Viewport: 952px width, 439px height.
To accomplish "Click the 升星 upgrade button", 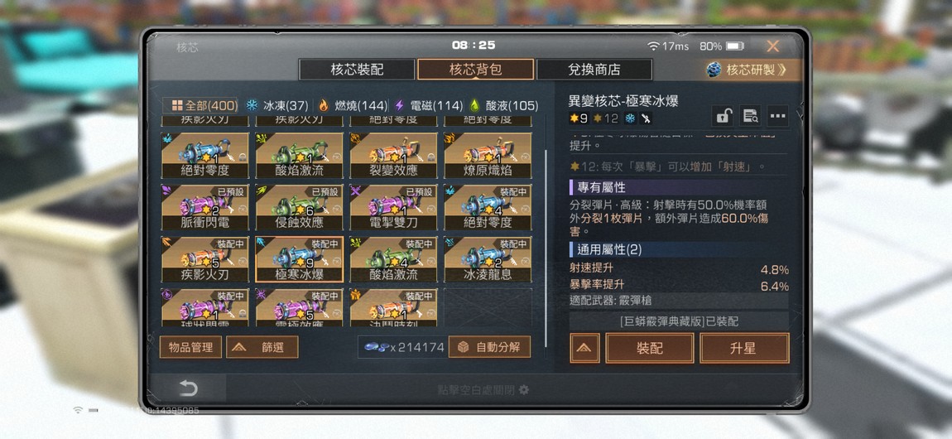I will tap(744, 349).
